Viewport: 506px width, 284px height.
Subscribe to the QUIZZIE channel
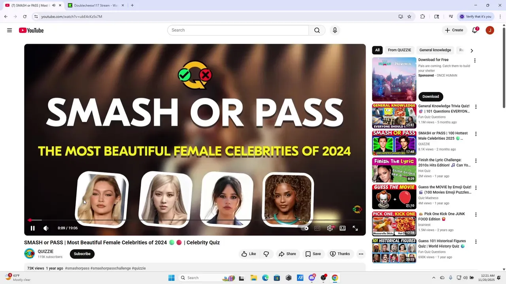click(82, 254)
